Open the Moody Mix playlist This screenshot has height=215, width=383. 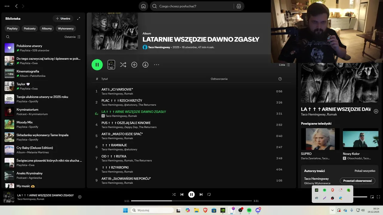pyautogui.click(x=43, y=124)
